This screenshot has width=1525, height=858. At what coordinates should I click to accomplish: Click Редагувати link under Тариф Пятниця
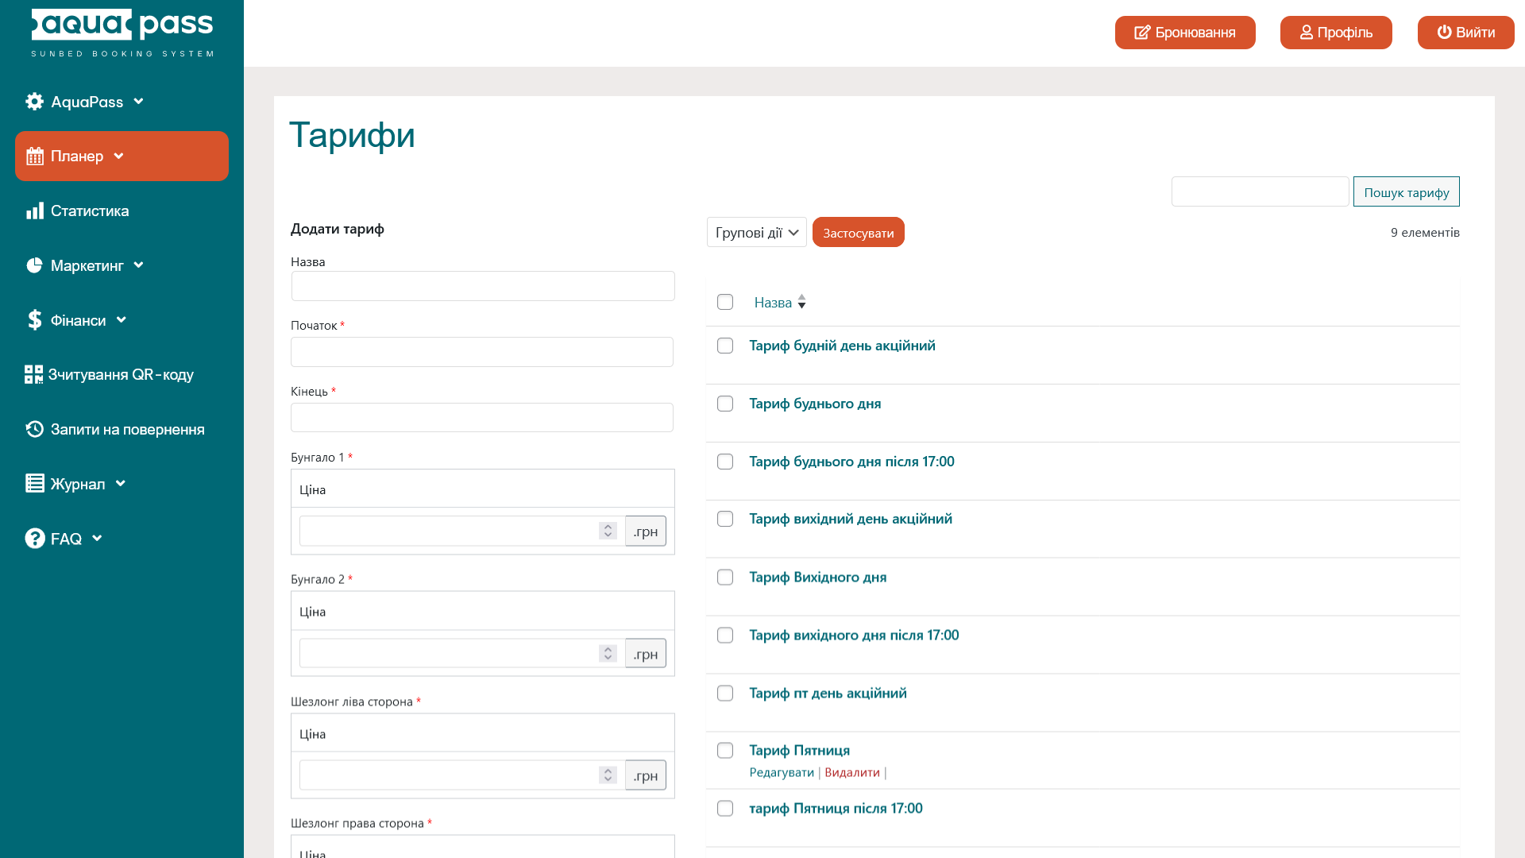click(x=782, y=772)
